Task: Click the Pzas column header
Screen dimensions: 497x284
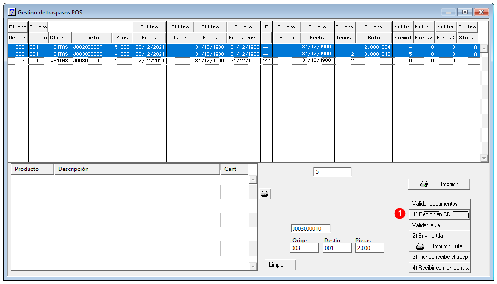Action: [x=122, y=37]
